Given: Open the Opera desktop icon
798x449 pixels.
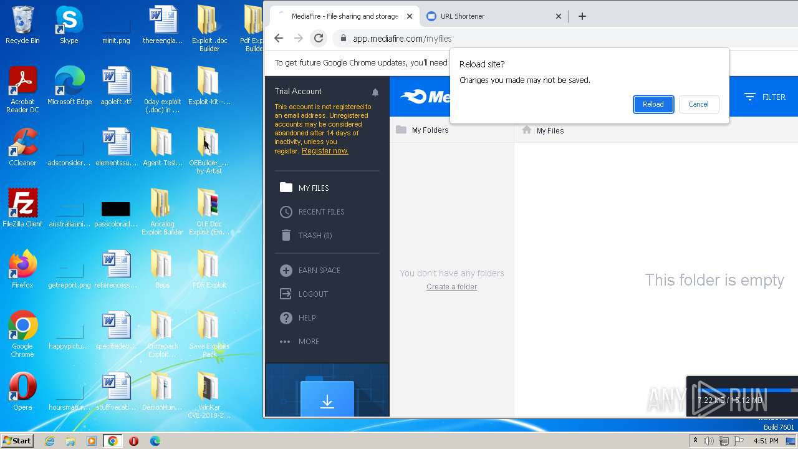Looking at the screenshot, I should click(22, 392).
